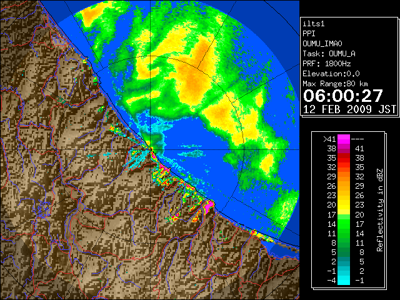Click the 'Elevation:0.0' text

pyautogui.click(x=331, y=74)
